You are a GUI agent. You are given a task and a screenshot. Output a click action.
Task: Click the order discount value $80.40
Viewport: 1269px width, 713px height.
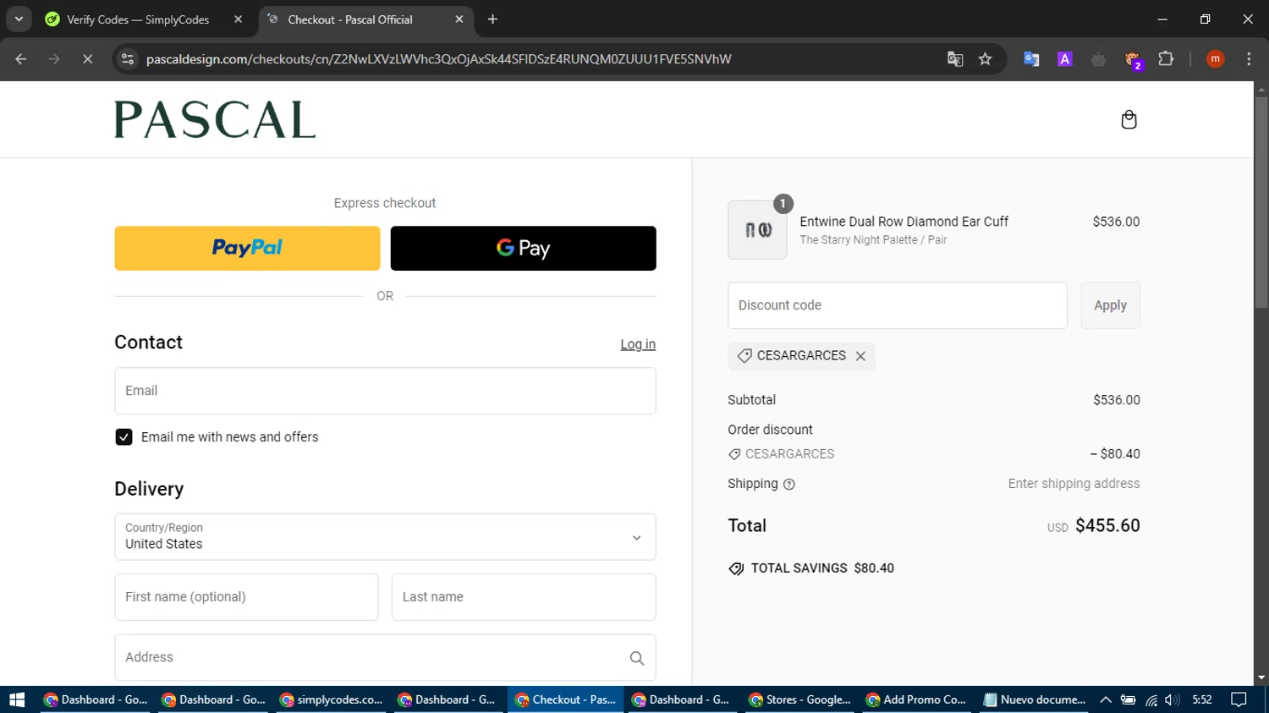click(x=1115, y=454)
